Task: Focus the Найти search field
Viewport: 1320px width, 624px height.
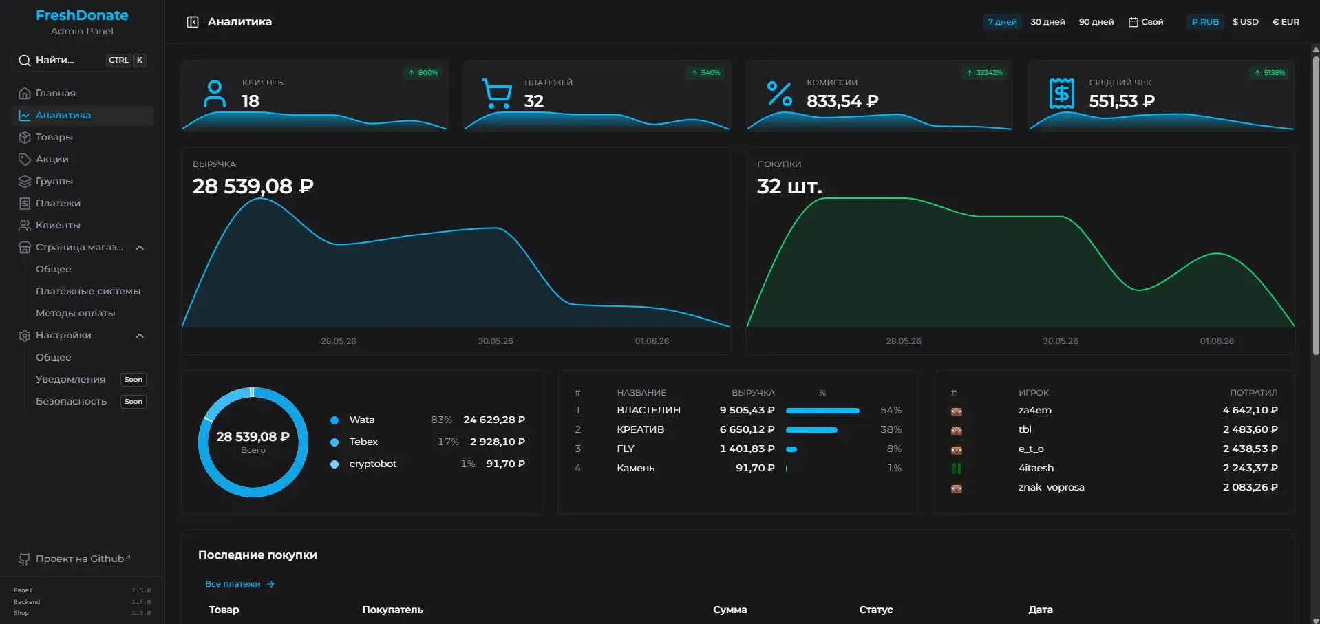Action: pyautogui.click(x=83, y=61)
